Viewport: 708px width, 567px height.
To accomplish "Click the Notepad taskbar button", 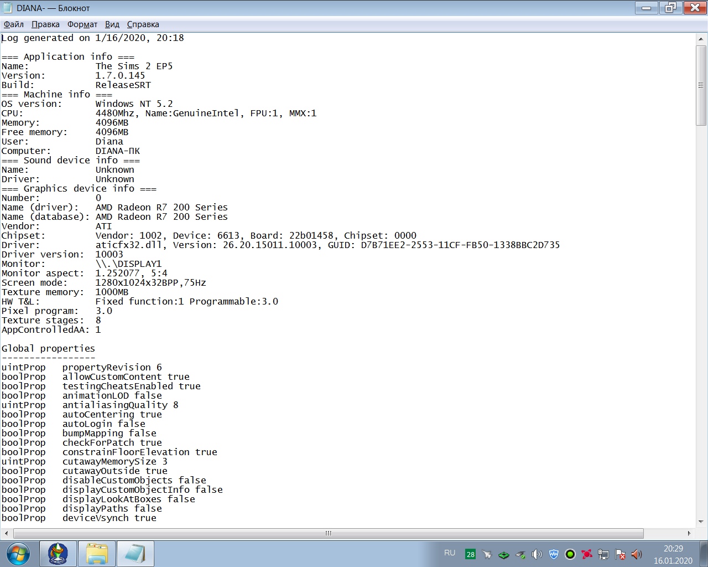I will point(135,554).
